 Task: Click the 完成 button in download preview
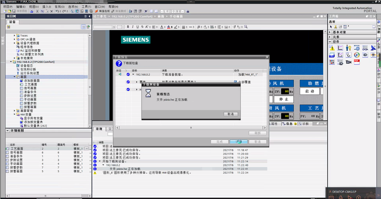(x=220, y=142)
